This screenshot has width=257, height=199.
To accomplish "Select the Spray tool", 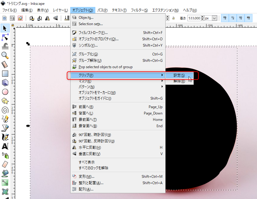I will pos(5,155).
